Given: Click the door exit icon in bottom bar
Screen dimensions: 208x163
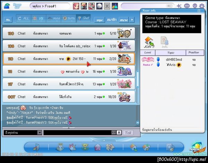Looking at the screenshot, I should [36, 147].
